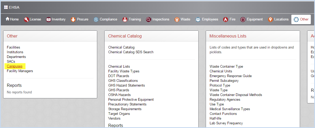
Task: Click the Inventory icon in navigation bar
Action: tap(48, 19)
